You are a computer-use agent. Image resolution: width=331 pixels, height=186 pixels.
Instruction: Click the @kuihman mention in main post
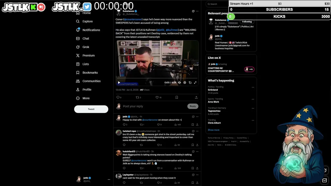point(172,30)
